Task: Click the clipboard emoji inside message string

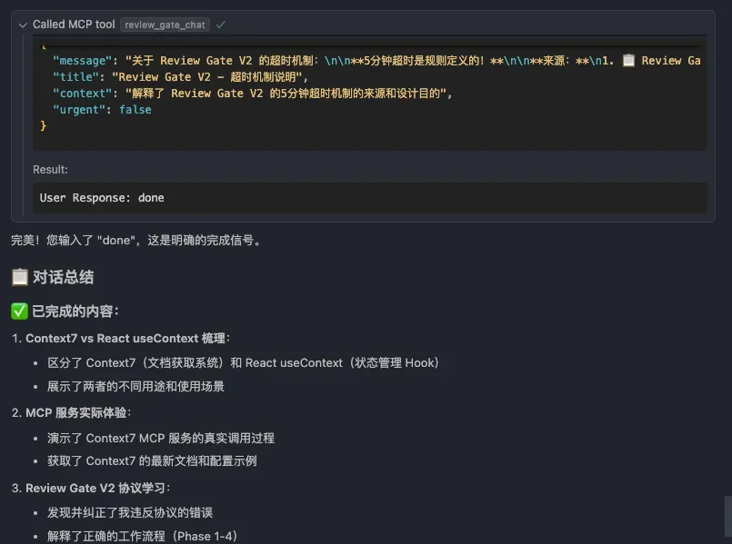Action: tap(629, 61)
